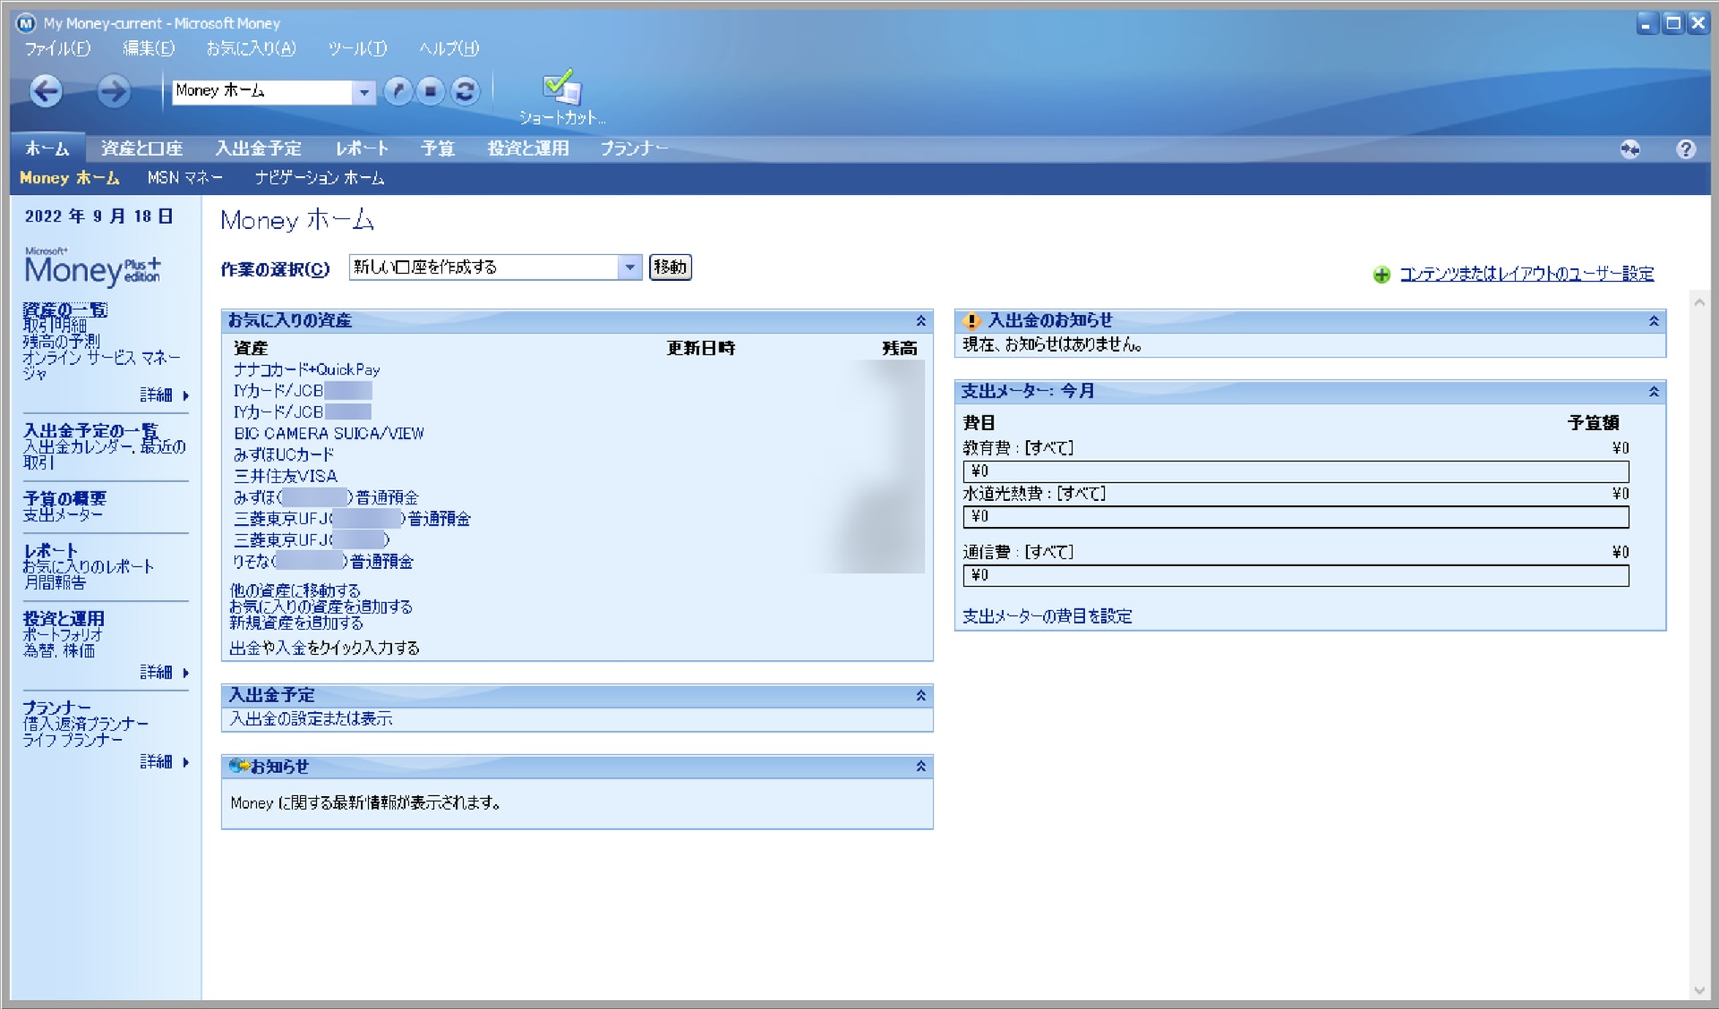Screen dimensions: 1719x1009
Task: Expand 詳細 under 投資と運用 section
Action: pos(165,673)
